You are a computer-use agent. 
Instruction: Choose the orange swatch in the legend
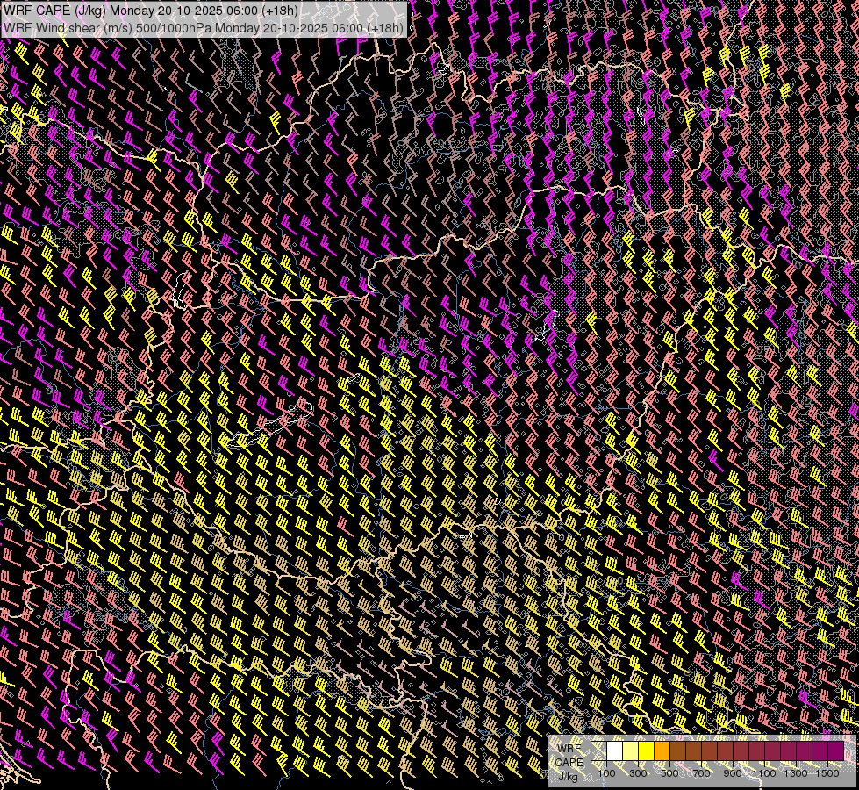662,751
